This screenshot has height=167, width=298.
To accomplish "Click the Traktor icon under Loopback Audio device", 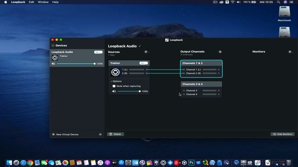I will tap(55, 58).
